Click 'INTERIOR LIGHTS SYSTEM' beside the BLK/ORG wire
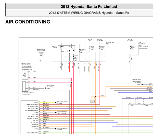153x134 pixels. point(62,129)
